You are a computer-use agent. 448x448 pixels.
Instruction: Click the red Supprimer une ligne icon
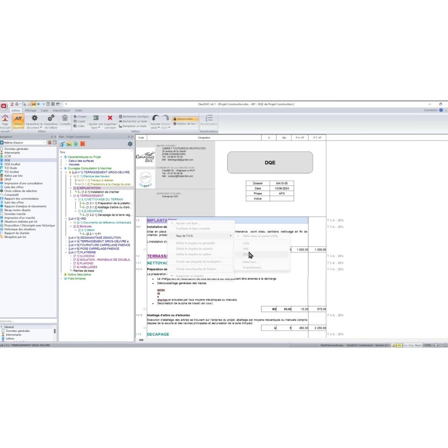click(110, 119)
